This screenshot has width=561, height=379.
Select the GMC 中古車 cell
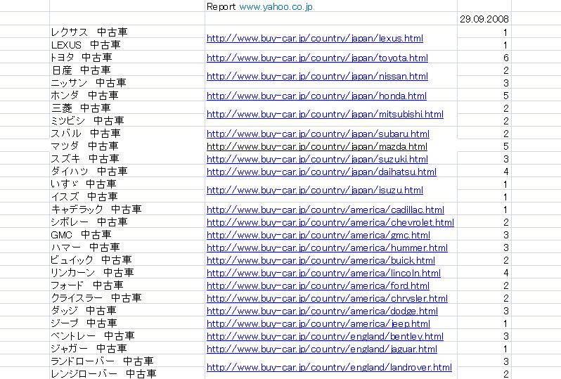coord(127,235)
